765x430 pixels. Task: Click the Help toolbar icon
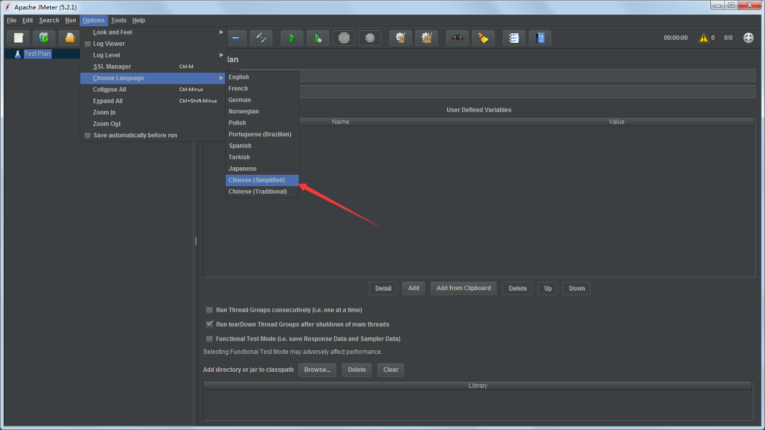tap(540, 38)
